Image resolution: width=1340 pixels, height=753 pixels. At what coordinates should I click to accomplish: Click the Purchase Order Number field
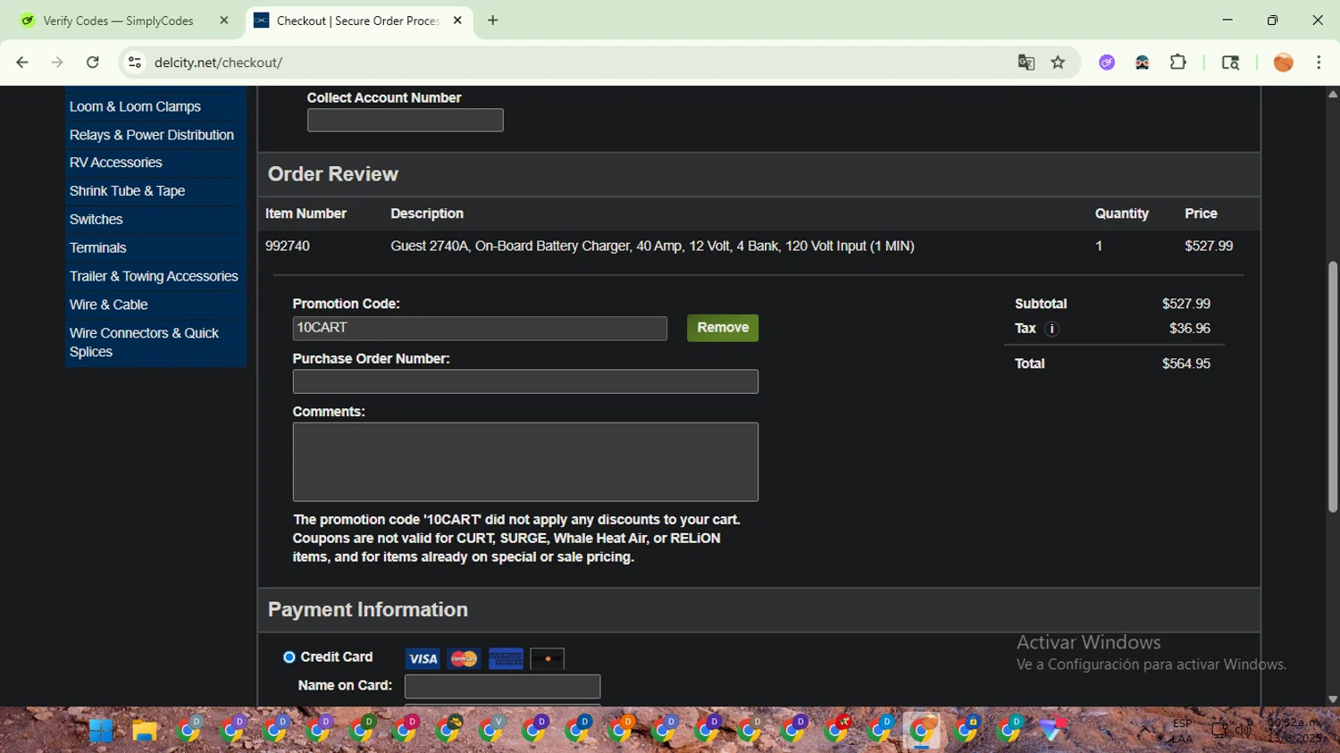pos(525,381)
